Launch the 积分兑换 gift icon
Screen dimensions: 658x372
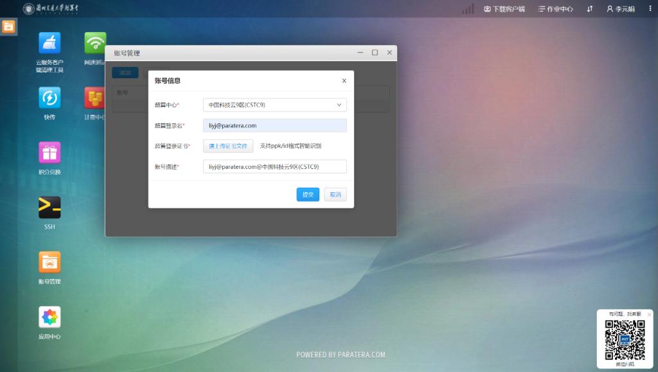(49, 153)
